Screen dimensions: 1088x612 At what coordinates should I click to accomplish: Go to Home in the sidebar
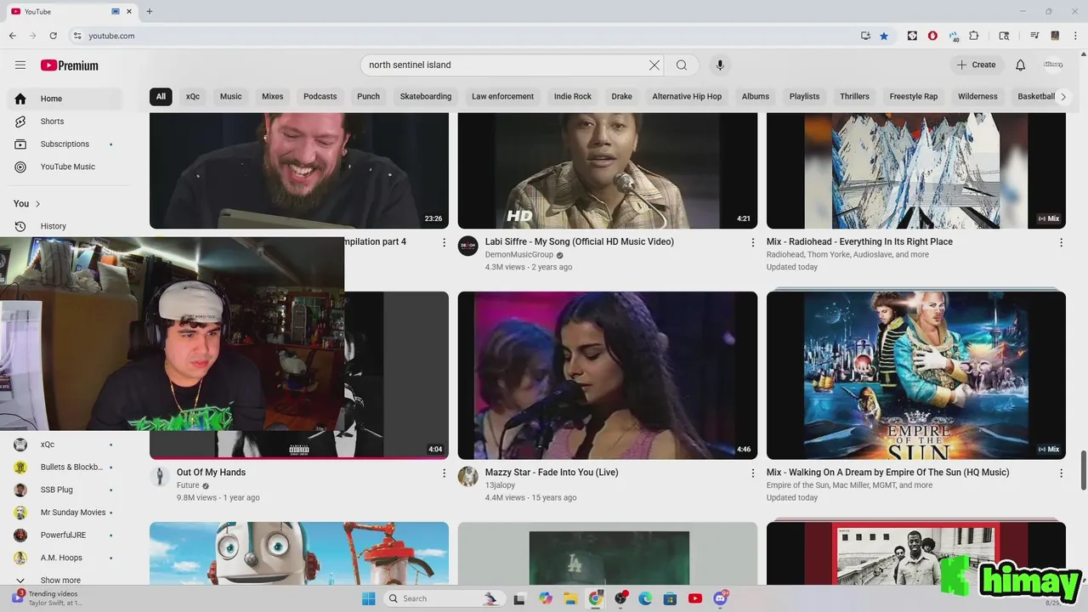pyautogui.click(x=65, y=99)
